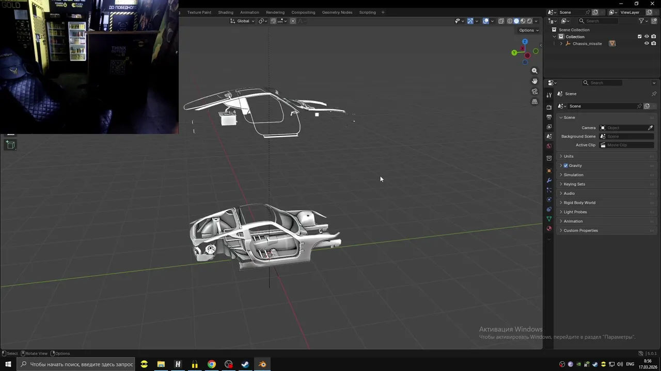
Task: Click the new collection icon in outliner
Action: pos(653,21)
